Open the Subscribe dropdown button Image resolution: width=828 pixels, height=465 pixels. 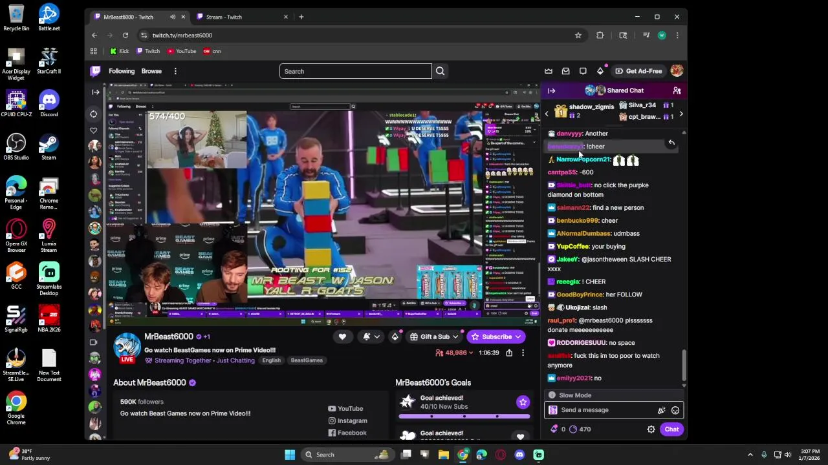tap(497, 336)
